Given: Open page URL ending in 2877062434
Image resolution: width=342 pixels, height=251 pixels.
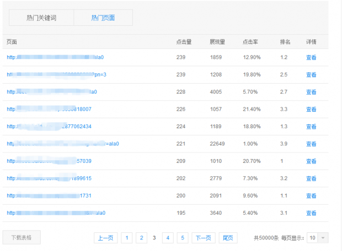Looking at the screenshot, I should click(x=49, y=127).
